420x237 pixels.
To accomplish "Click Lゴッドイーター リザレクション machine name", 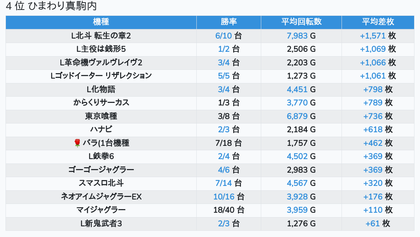I will point(101,76).
